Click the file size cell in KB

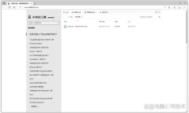(x=131, y=26)
